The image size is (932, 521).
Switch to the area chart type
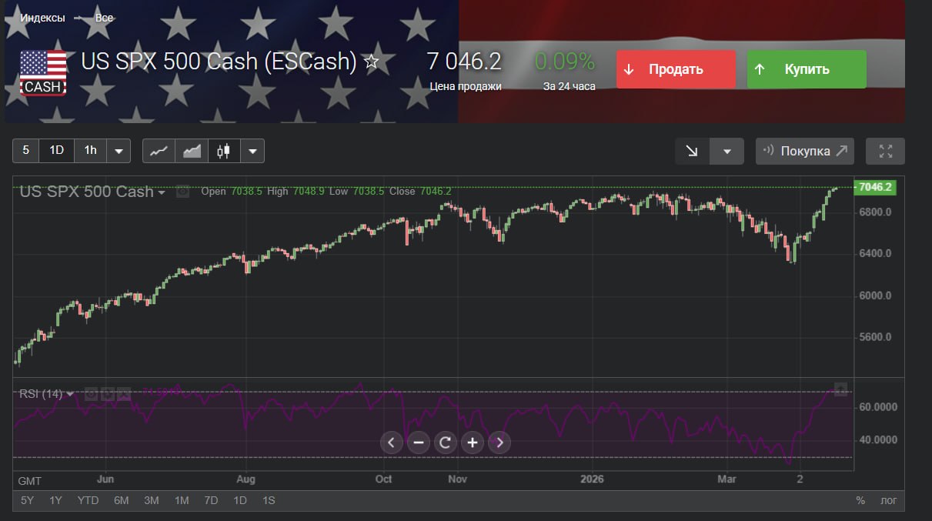[192, 151]
